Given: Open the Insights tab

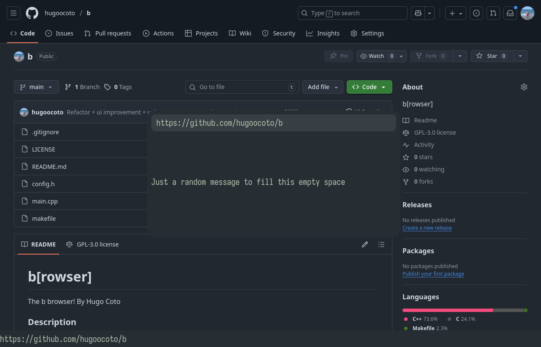Looking at the screenshot, I should (x=323, y=33).
